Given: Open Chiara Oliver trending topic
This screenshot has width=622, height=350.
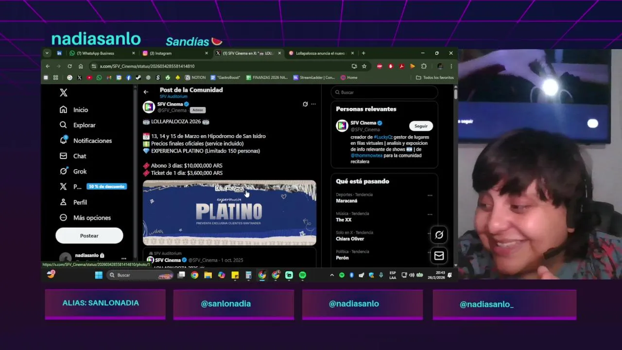Looking at the screenshot, I should (350, 239).
